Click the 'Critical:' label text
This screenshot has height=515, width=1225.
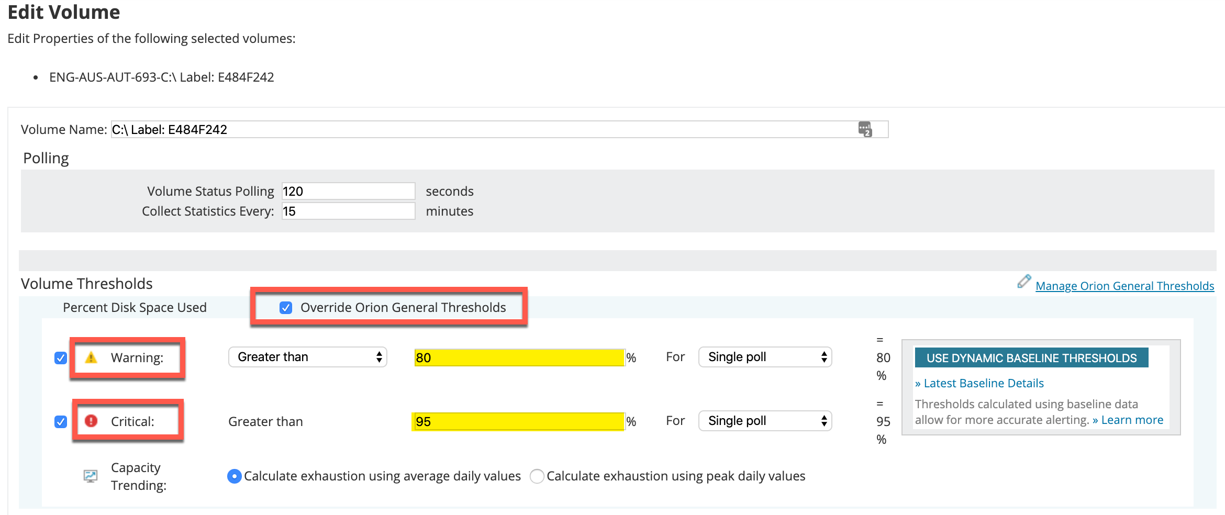132,421
